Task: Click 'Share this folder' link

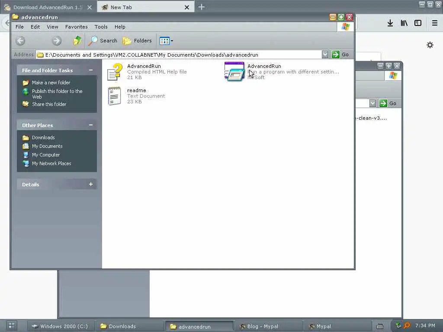Action: coord(49,104)
